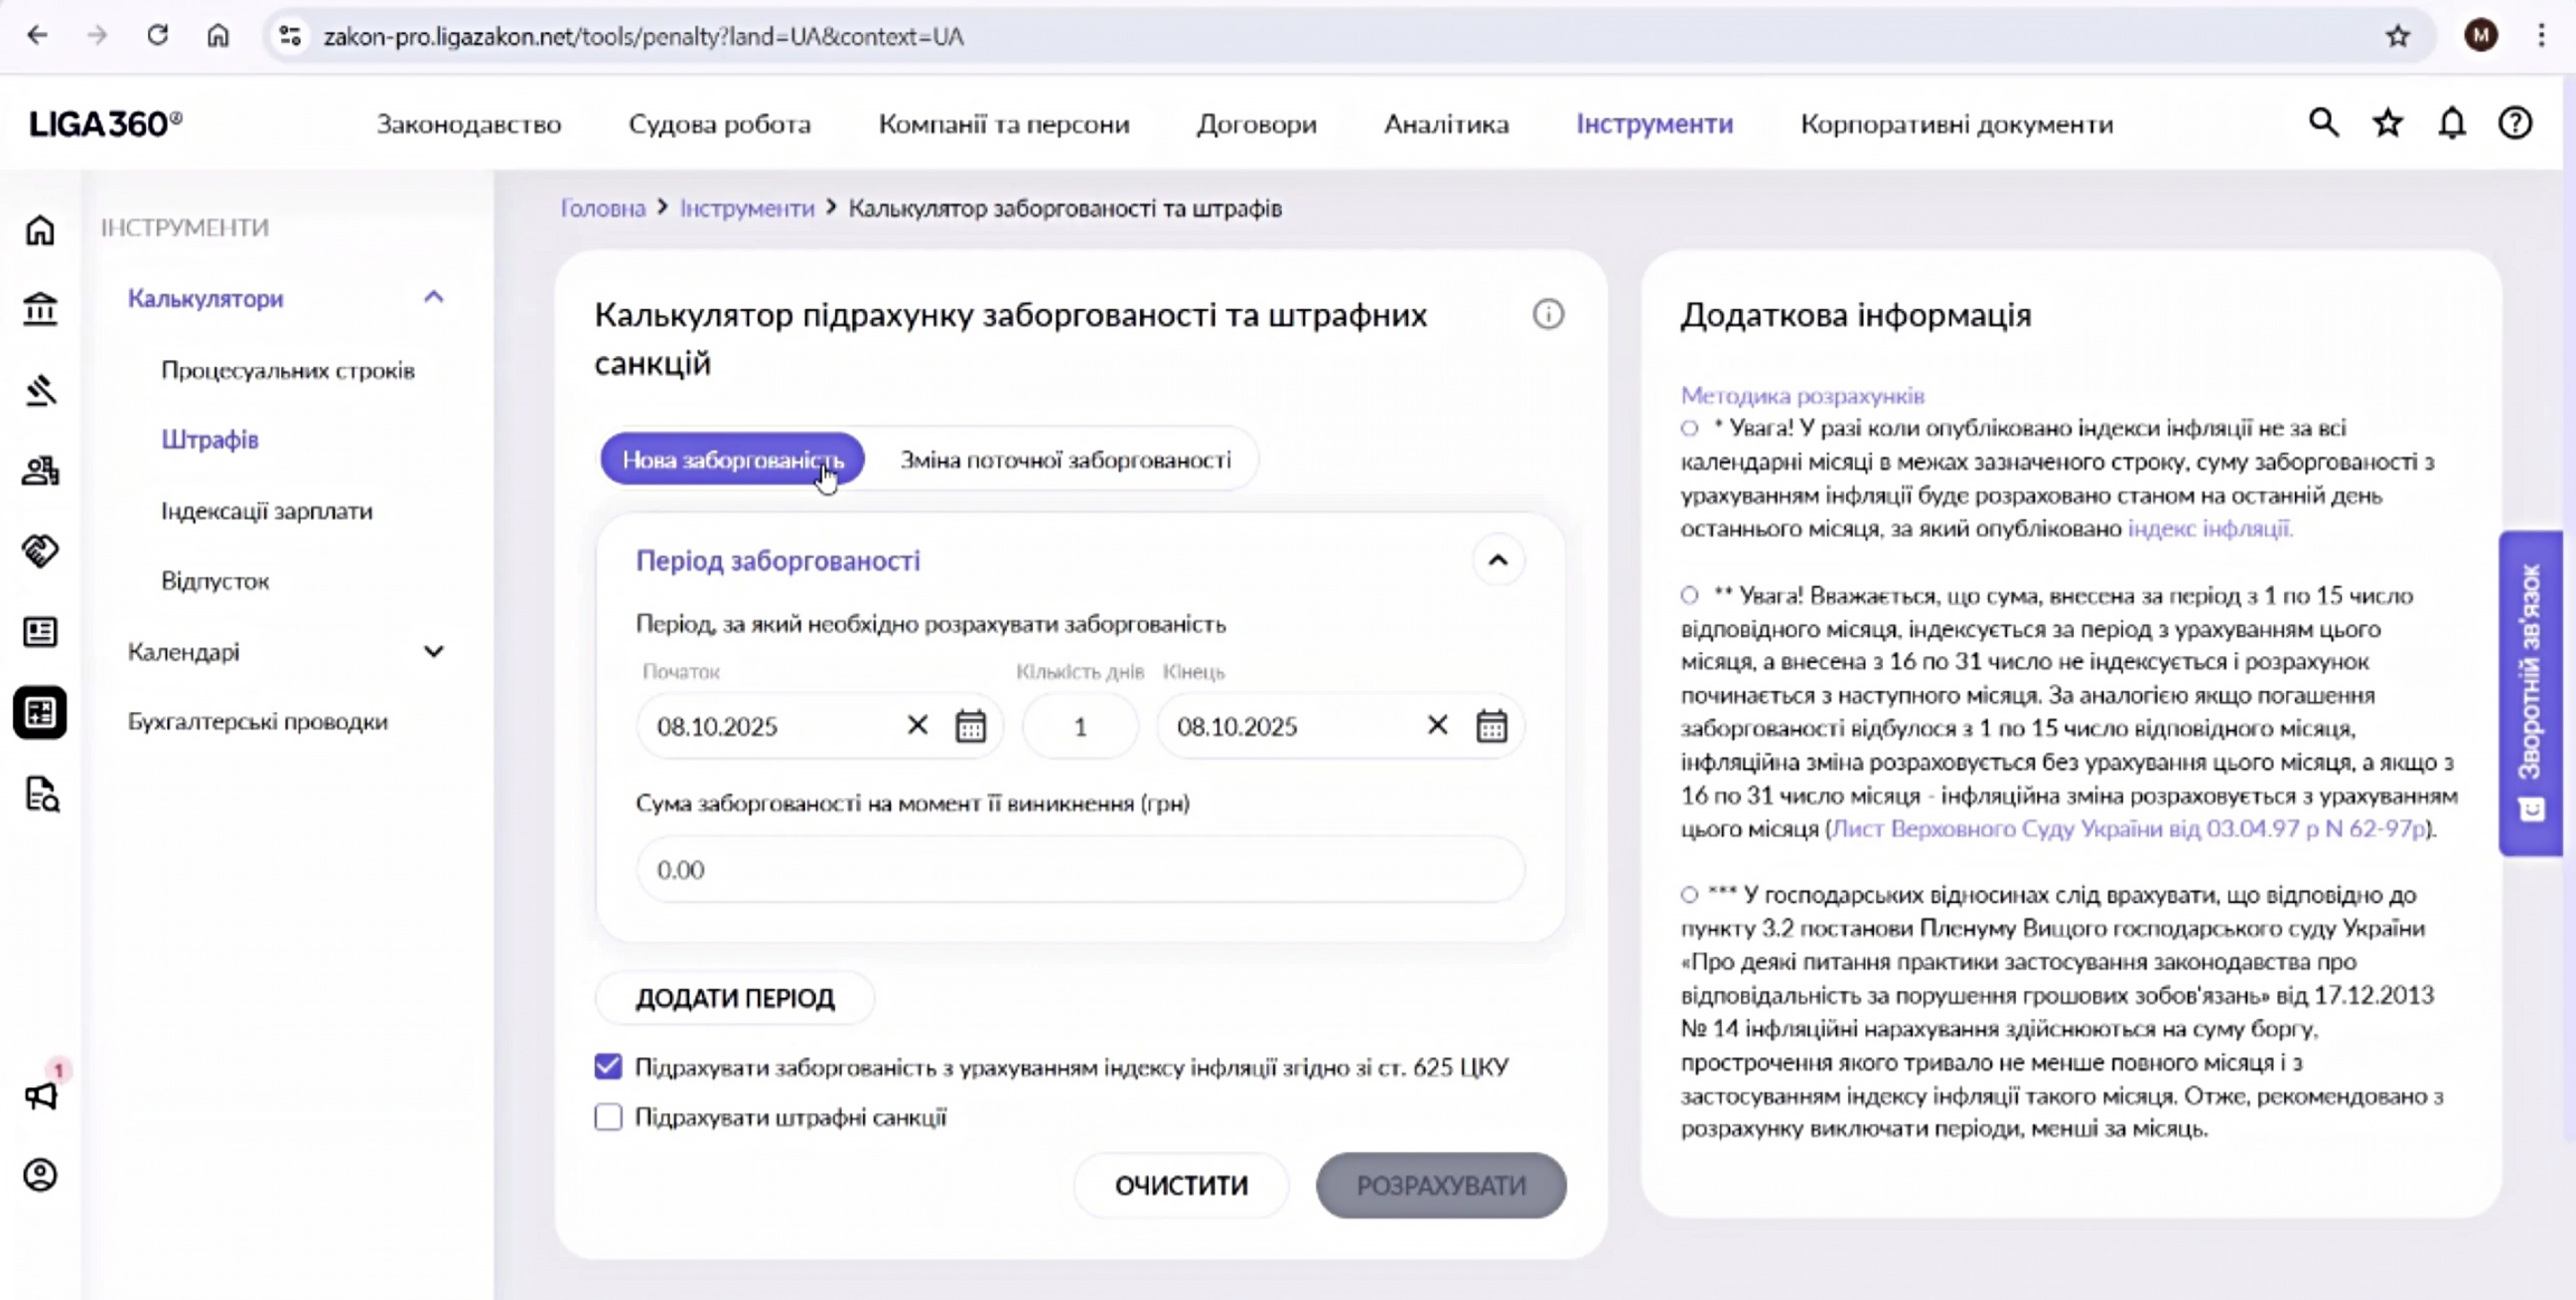Open the Судова робота menu
Viewport: 2576px width, 1300px height.
pos(719,124)
